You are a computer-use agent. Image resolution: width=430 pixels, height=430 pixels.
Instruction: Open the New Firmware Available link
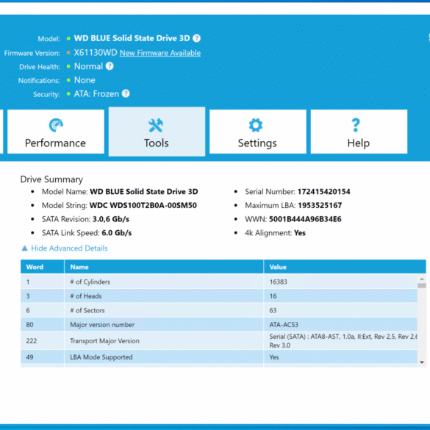[160, 53]
